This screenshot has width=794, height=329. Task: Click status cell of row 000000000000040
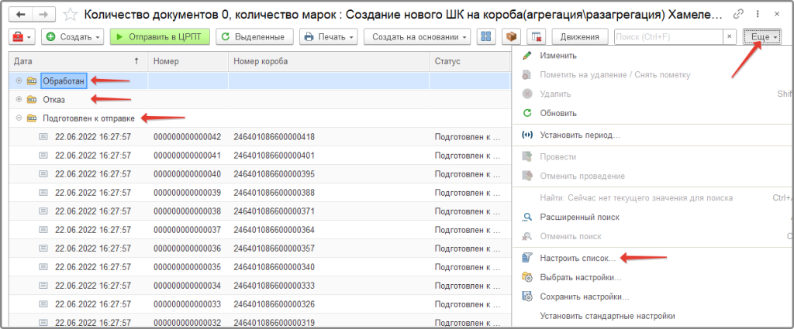click(470, 174)
